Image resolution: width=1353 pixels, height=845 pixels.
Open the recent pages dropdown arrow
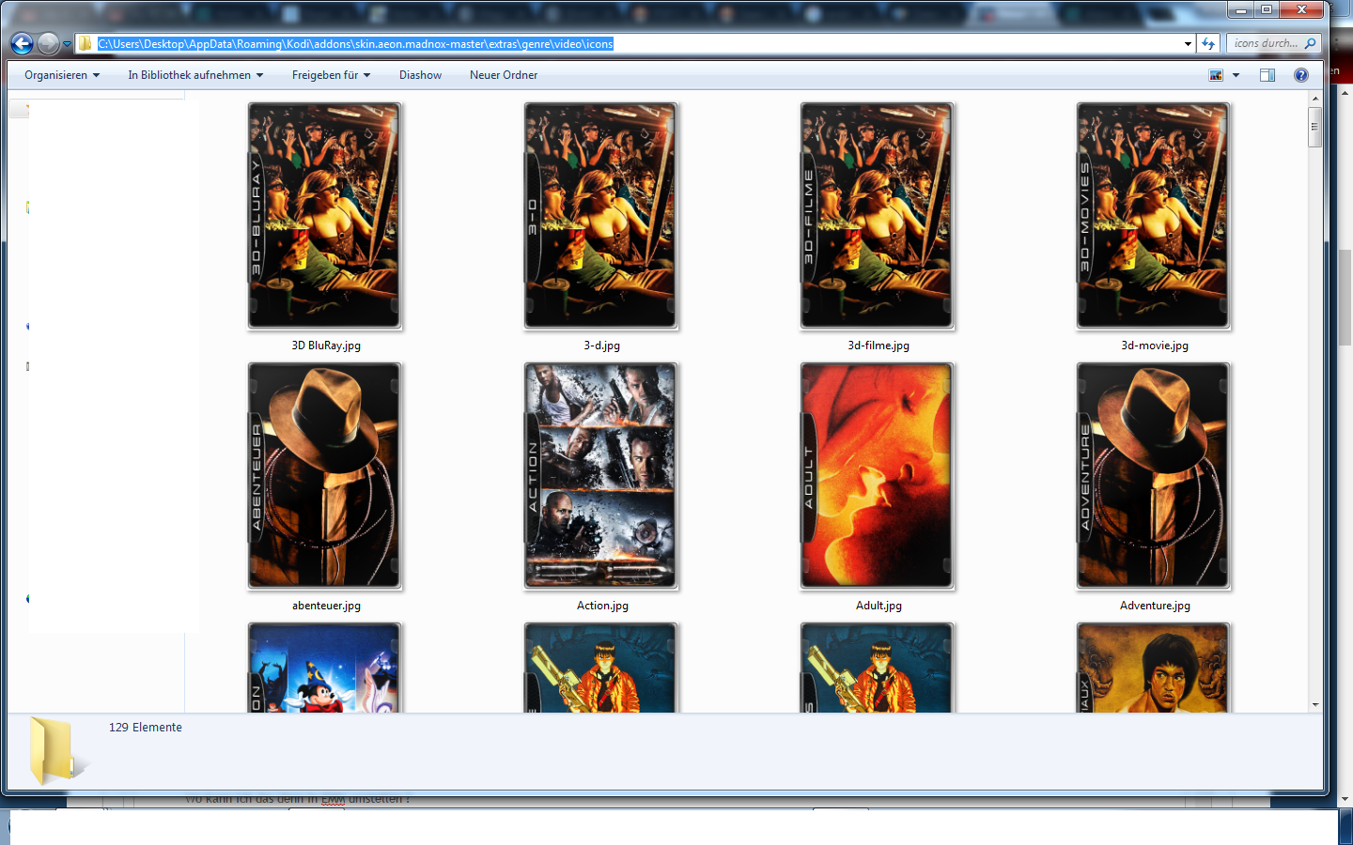tap(67, 44)
